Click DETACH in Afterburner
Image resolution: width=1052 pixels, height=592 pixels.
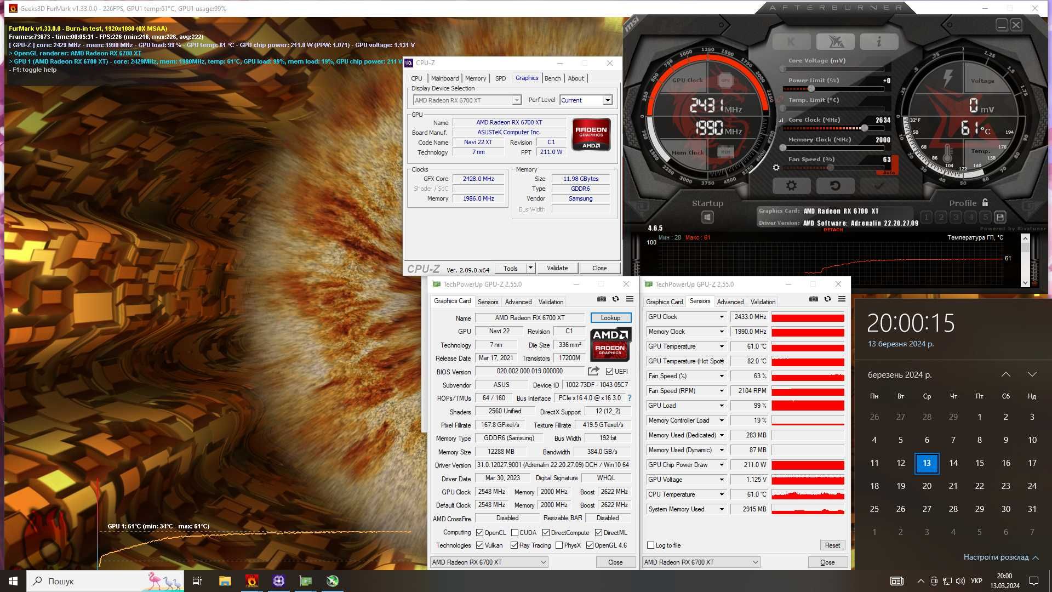coord(833,230)
